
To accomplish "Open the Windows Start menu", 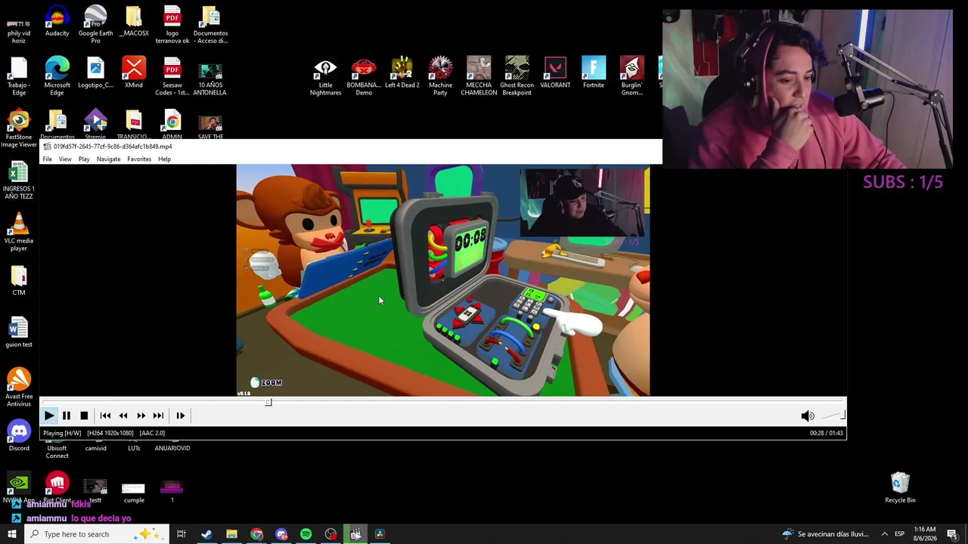I will [11, 534].
